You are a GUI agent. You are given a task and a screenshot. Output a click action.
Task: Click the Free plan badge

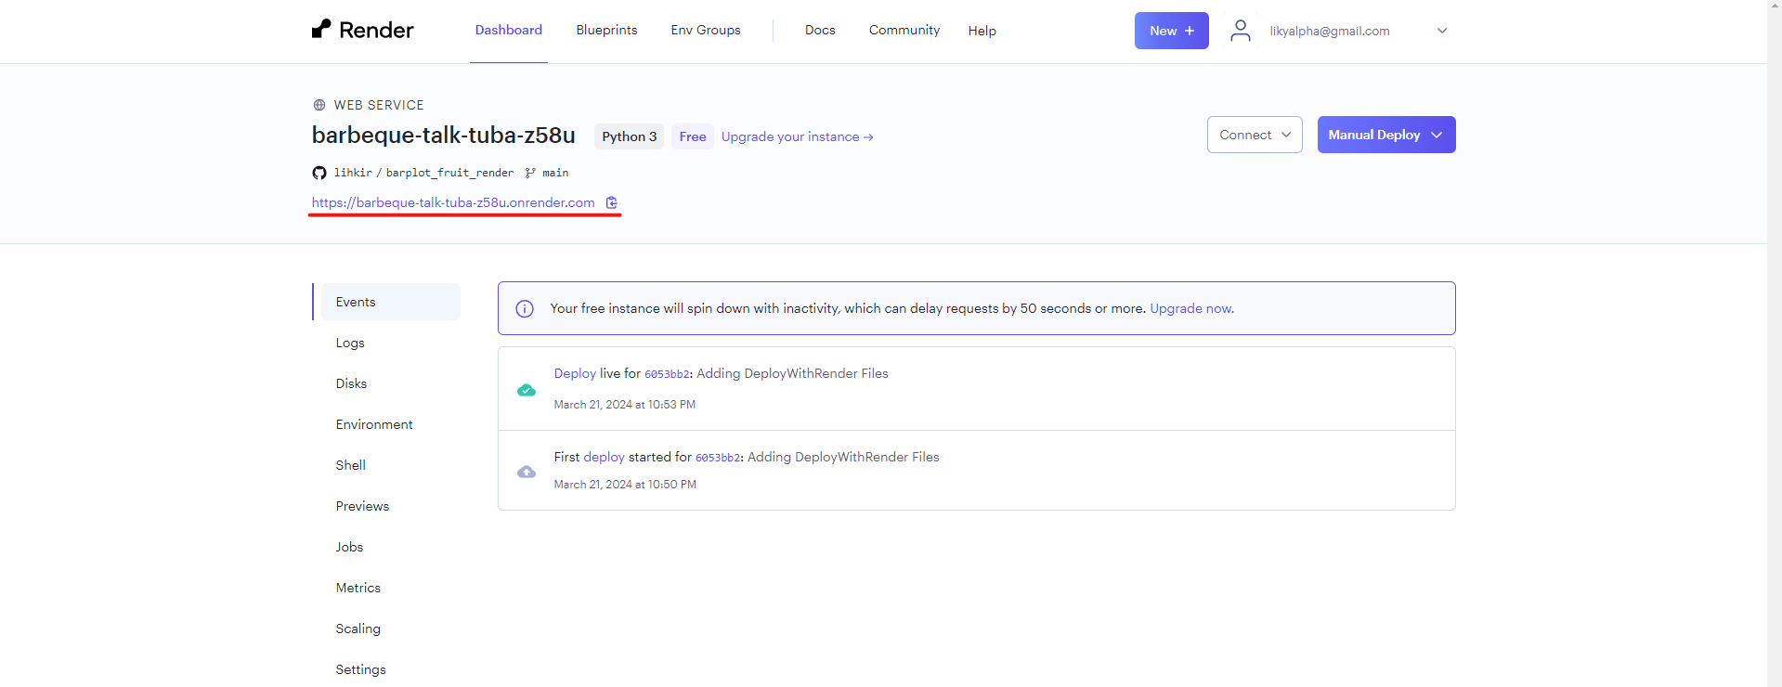coord(693,136)
